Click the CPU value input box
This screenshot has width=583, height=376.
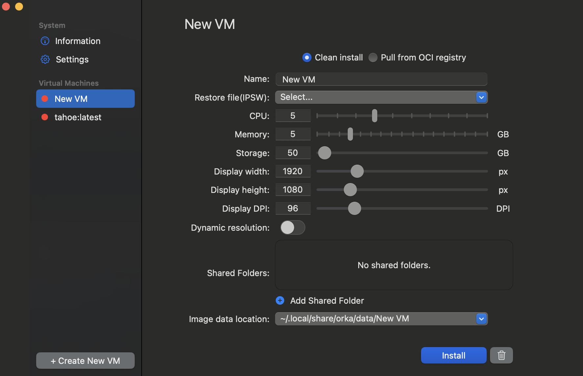[x=293, y=116]
